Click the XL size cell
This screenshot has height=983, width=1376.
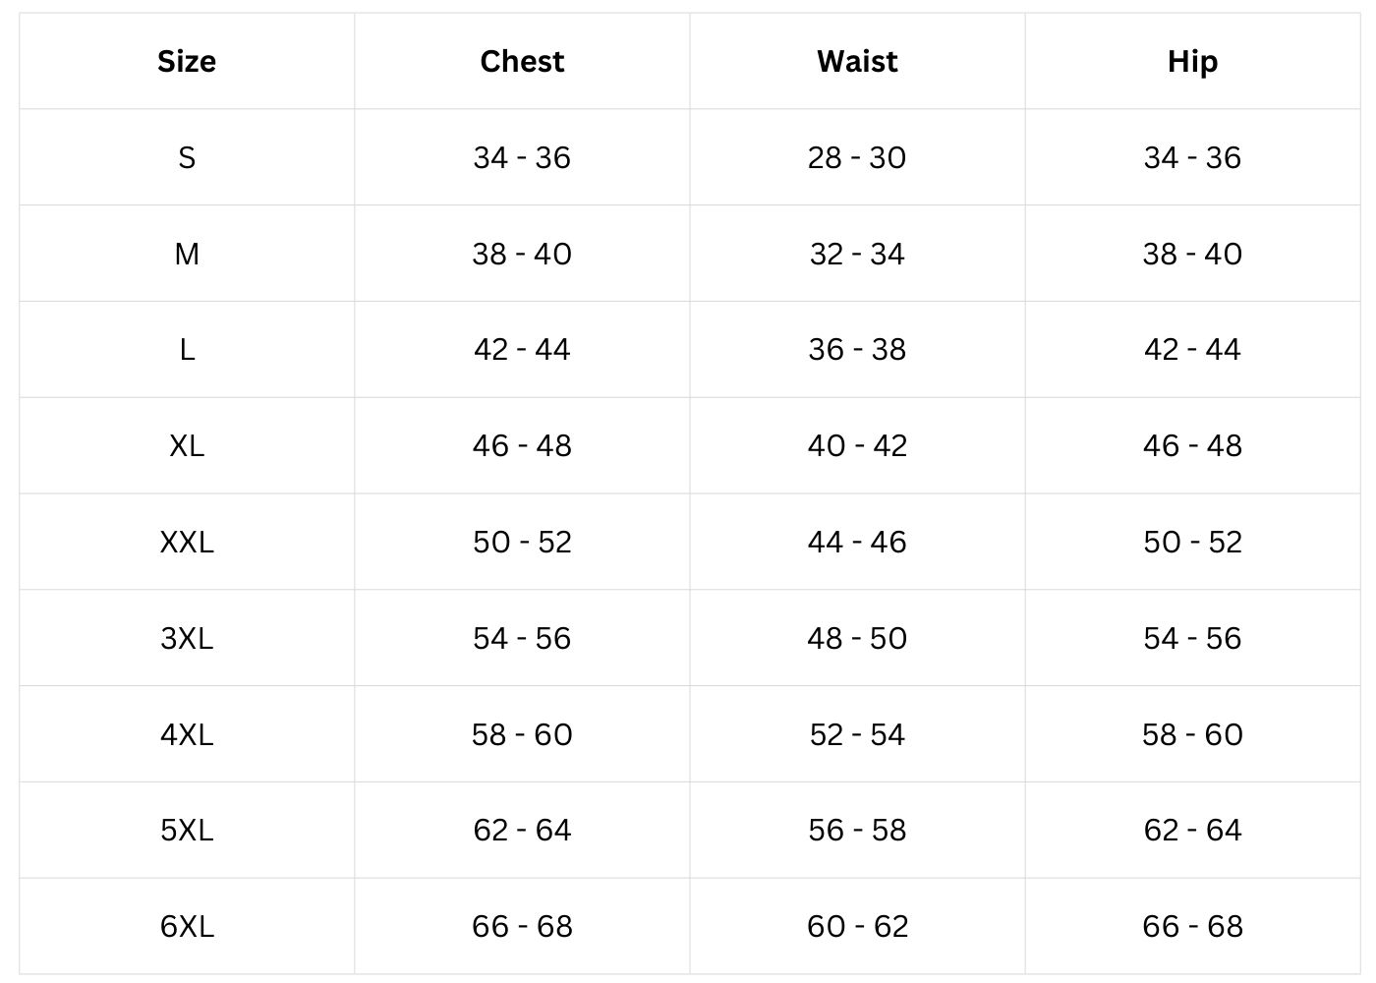click(x=187, y=445)
